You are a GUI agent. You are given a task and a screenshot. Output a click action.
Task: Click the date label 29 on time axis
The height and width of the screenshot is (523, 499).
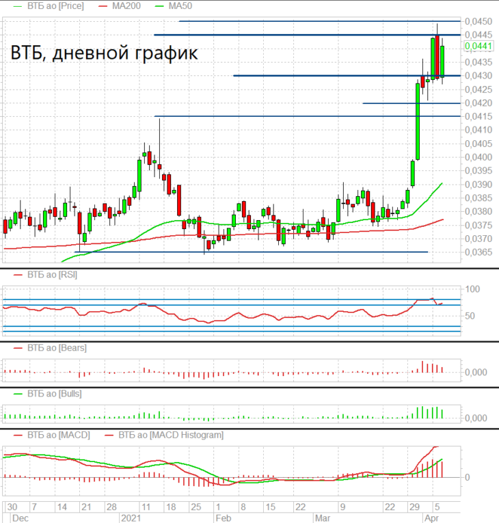414,507
